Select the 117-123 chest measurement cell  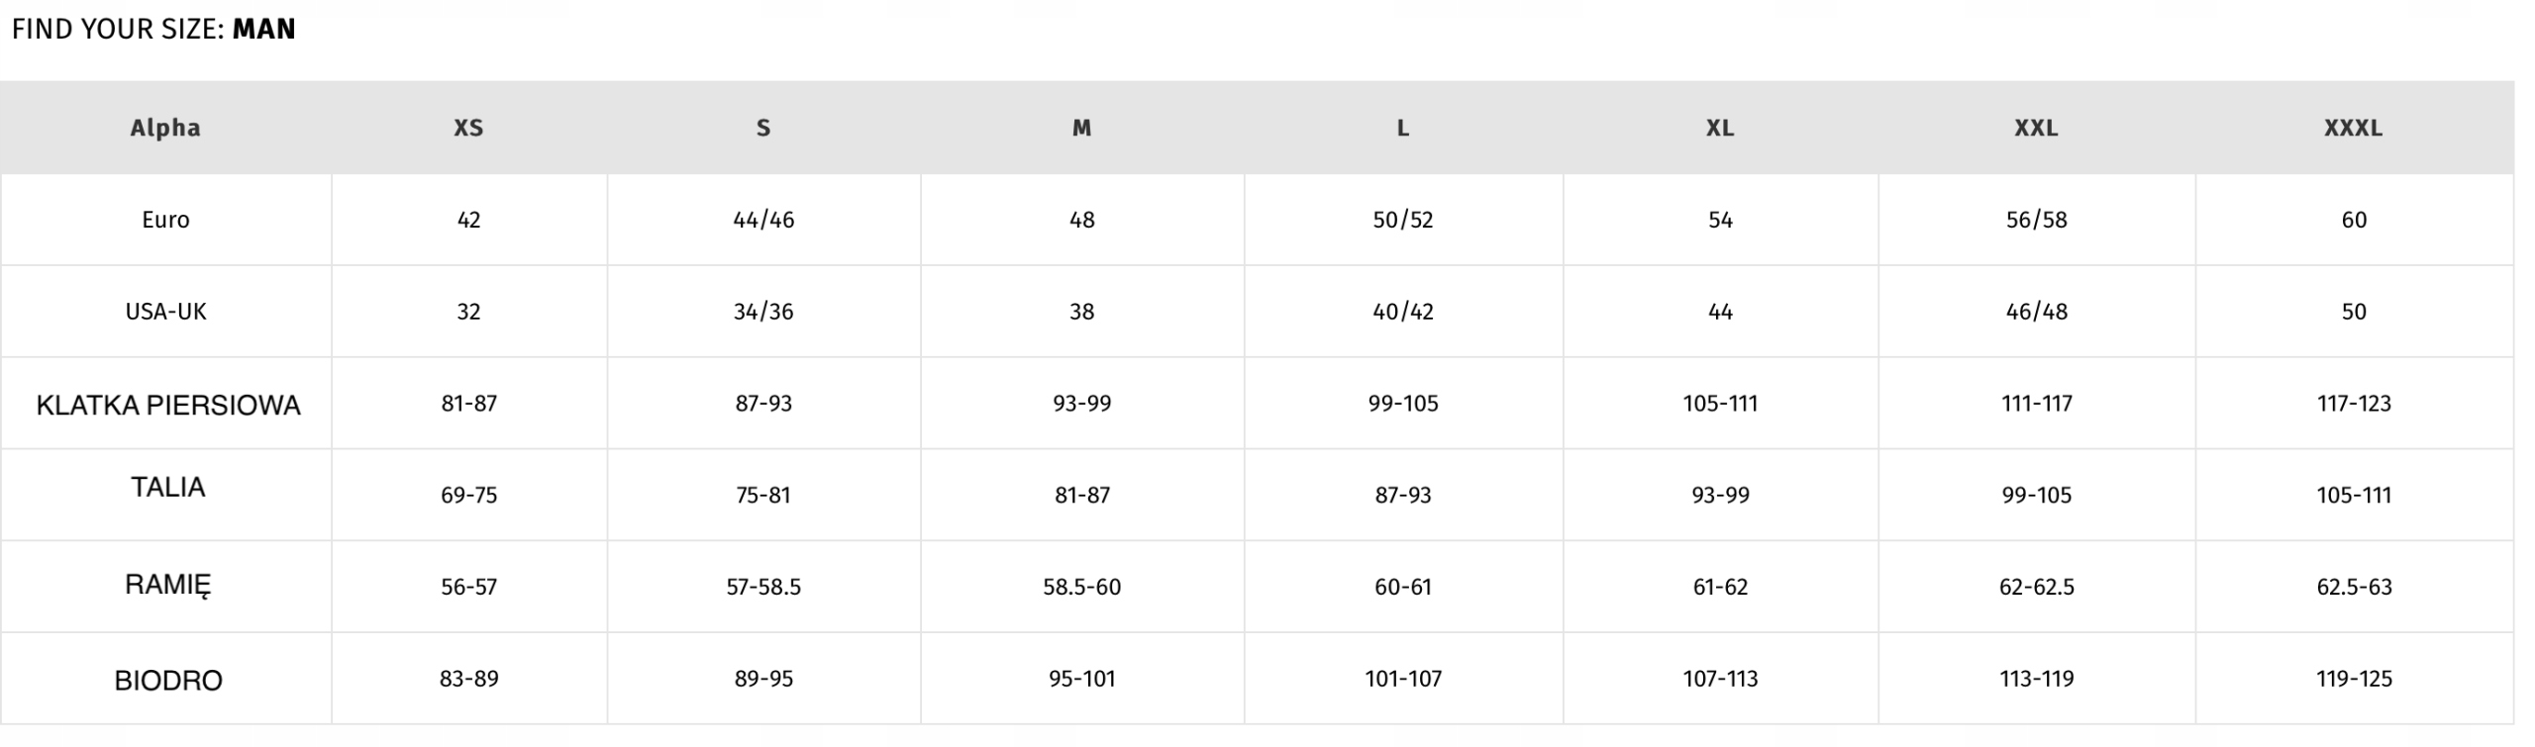2353,404
